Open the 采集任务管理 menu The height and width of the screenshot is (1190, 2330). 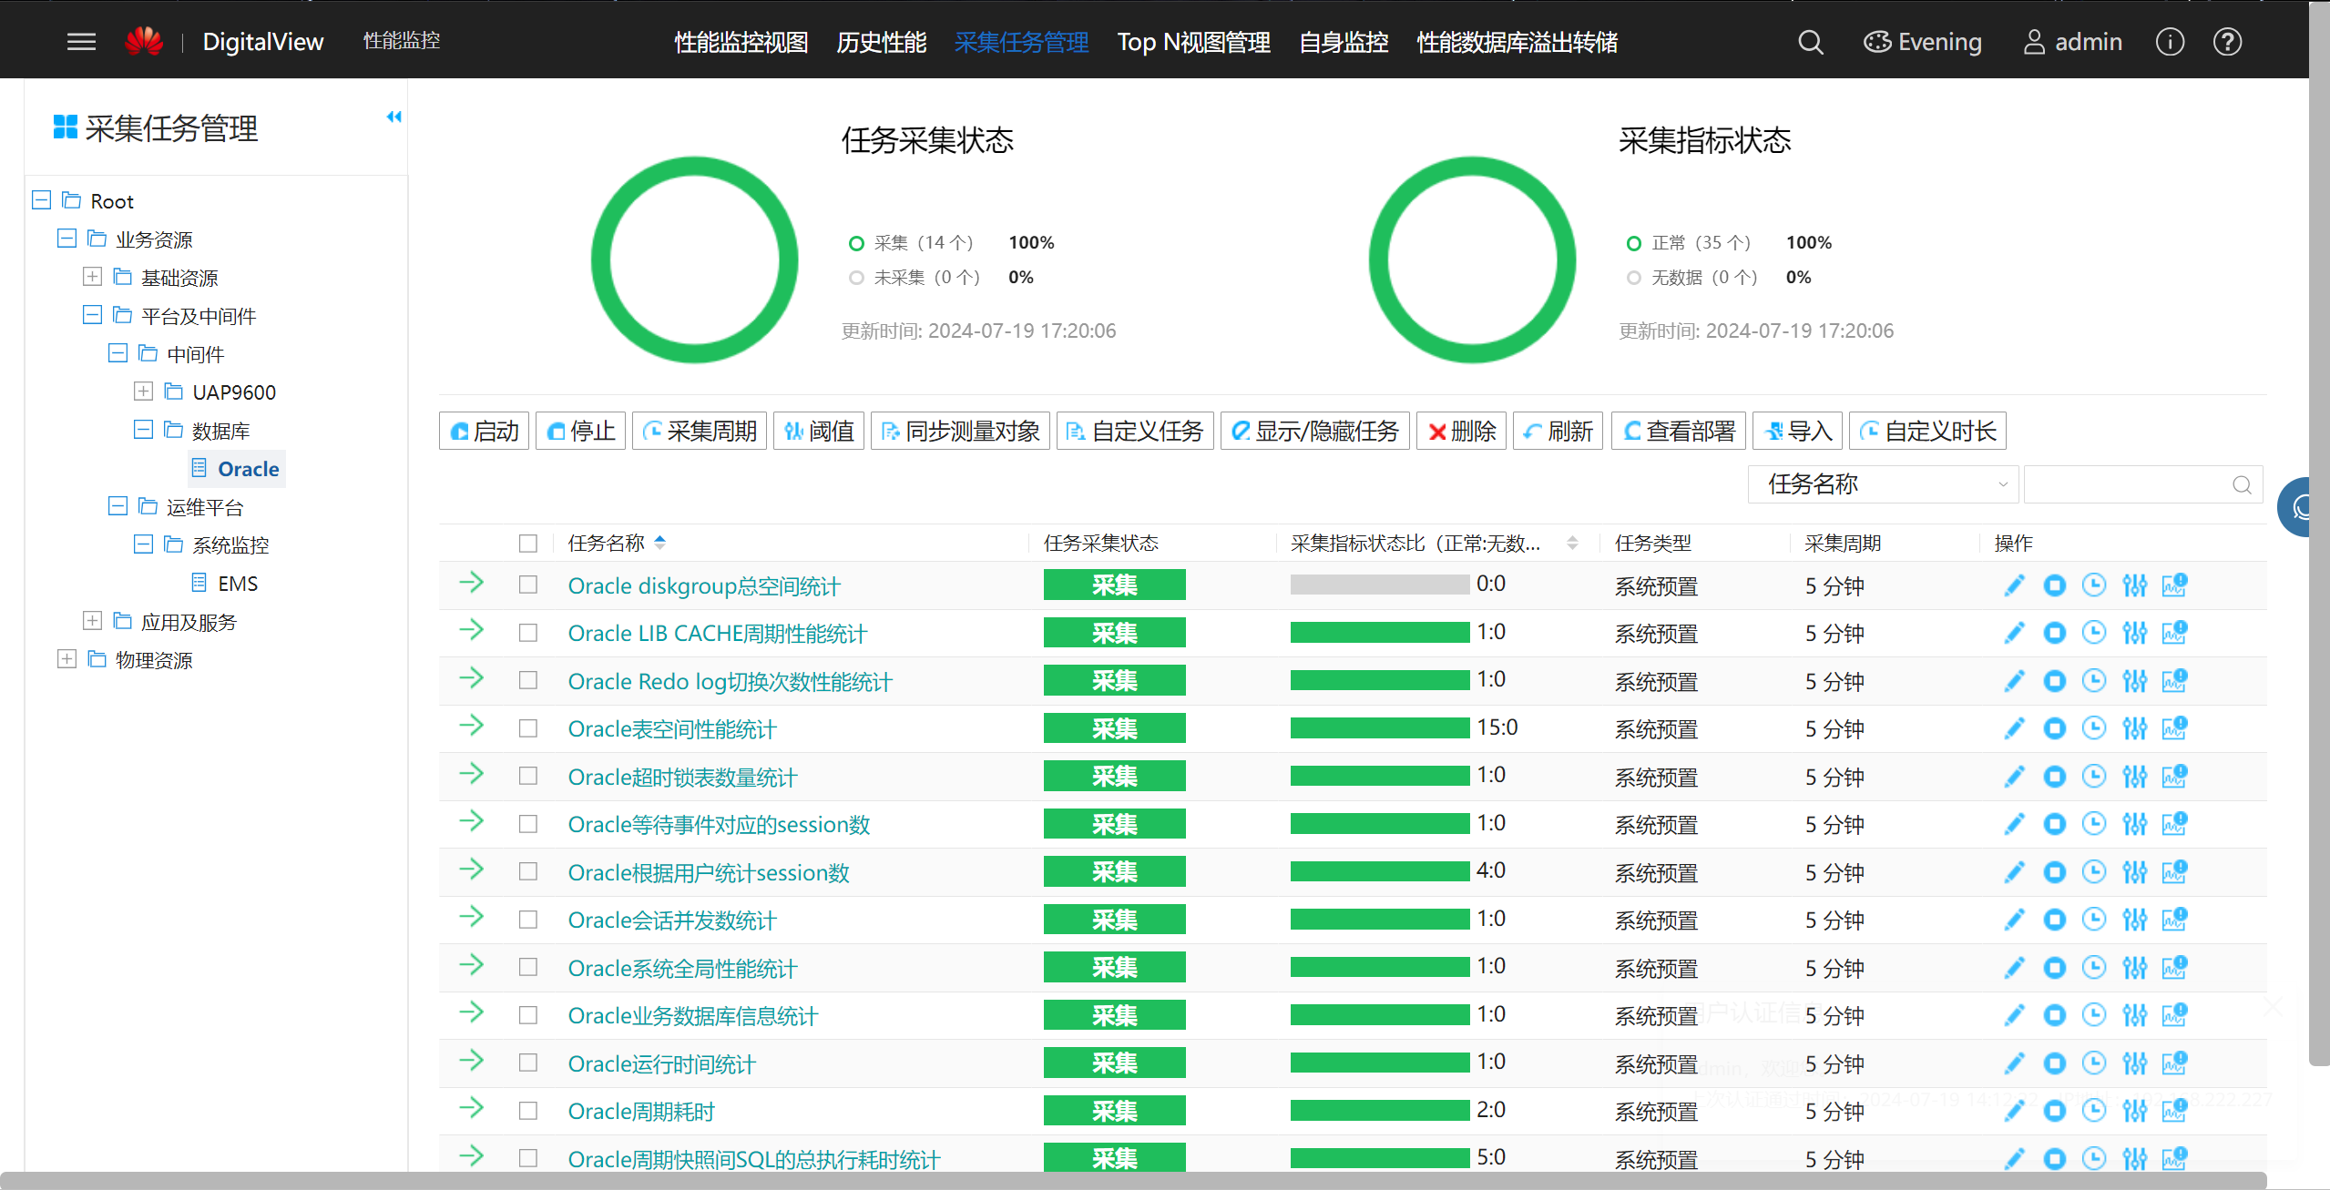[x=1021, y=42]
